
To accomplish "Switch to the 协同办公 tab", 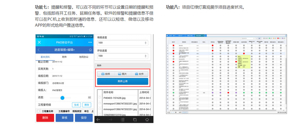I will pyautogui.click(x=84, y=57).
